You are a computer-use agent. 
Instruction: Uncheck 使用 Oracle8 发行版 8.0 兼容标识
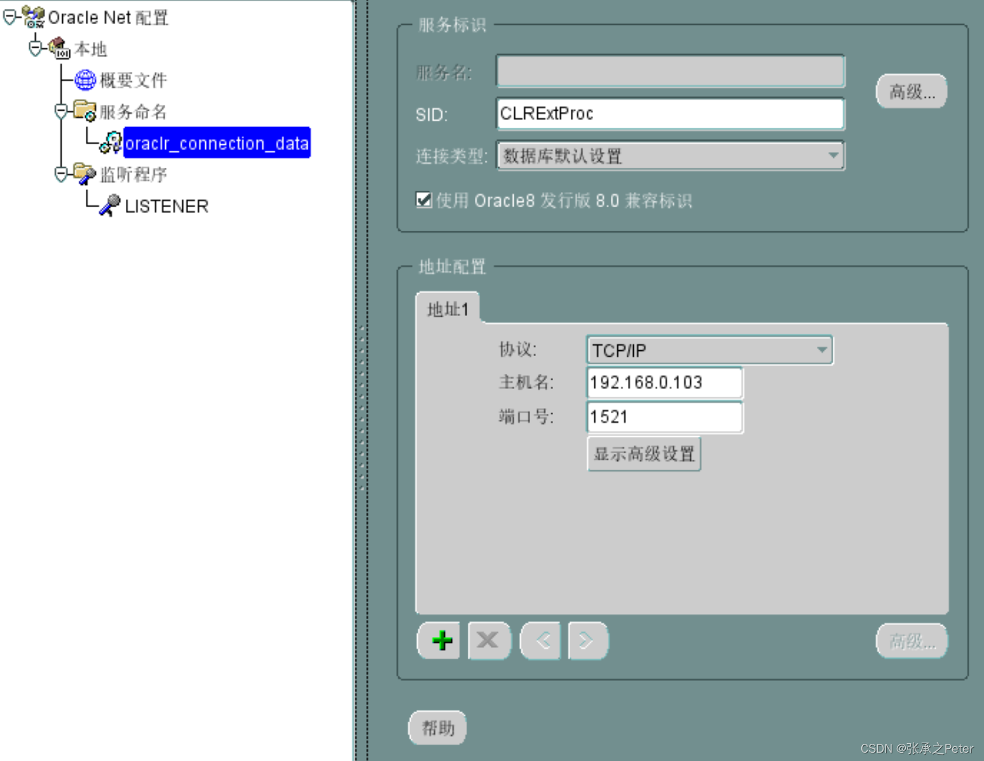coord(424,200)
